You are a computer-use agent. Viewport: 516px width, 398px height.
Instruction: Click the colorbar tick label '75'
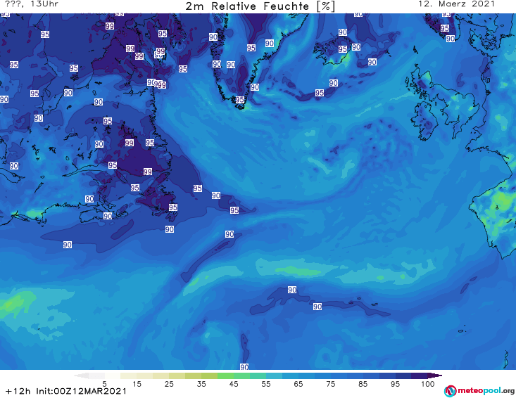coord(330,384)
